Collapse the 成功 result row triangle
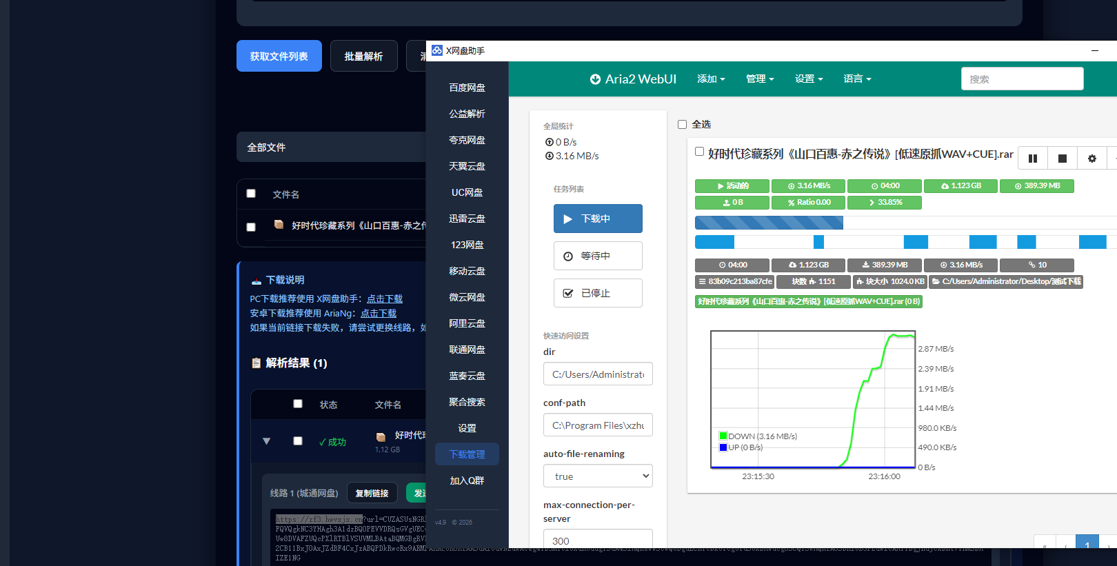 coord(266,441)
